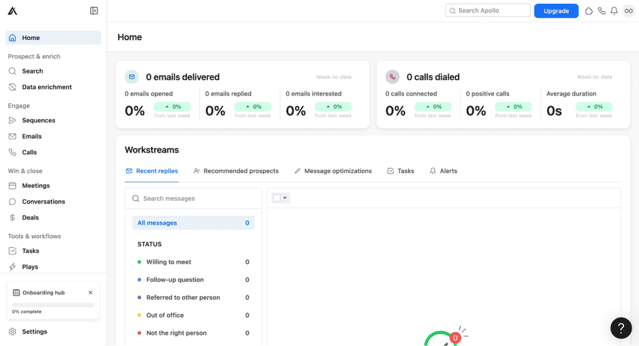Click the Sequences paper plane icon

pyautogui.click(x=12, y=121)
